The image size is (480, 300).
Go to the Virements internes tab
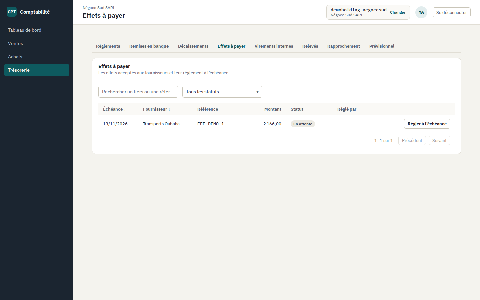pos(274,46)
